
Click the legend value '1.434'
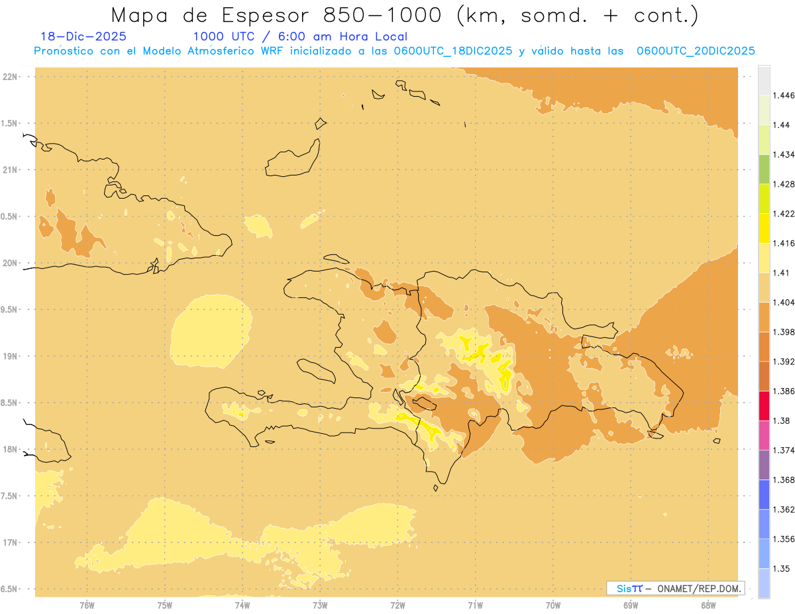click(x=783, y=154)
